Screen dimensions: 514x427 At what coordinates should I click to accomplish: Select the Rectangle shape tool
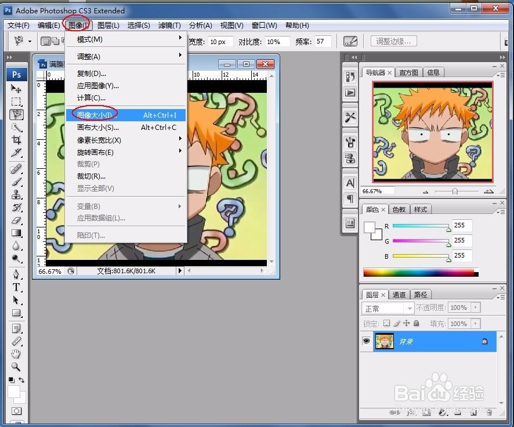[x=16, y=313]
